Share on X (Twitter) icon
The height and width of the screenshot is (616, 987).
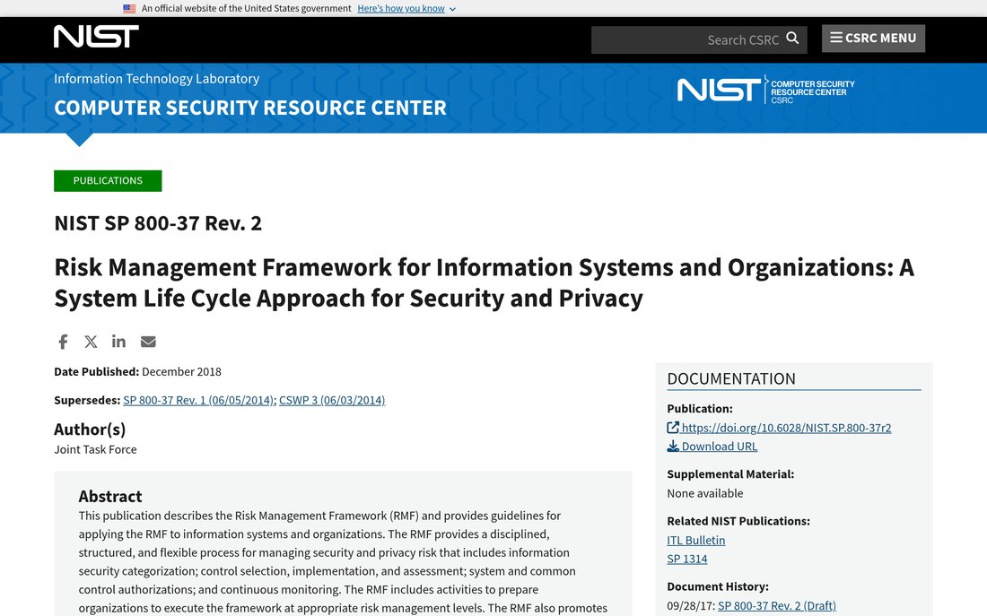point(91,342)
